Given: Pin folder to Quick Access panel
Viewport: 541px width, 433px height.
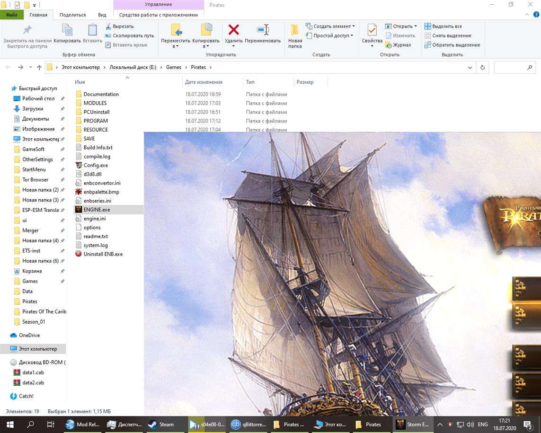Looking at the screenshot, I should (27, 36).
